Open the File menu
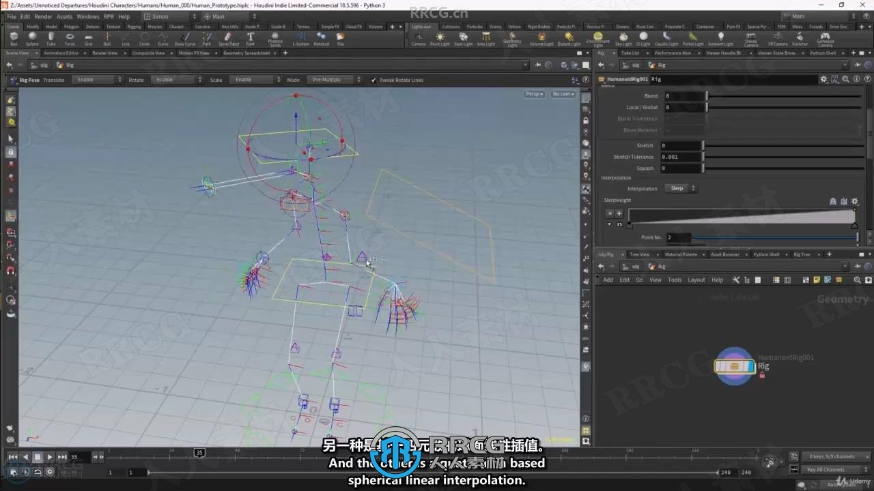Image resolution: width=874 pixels, height=491 pixels. (12, 16)
